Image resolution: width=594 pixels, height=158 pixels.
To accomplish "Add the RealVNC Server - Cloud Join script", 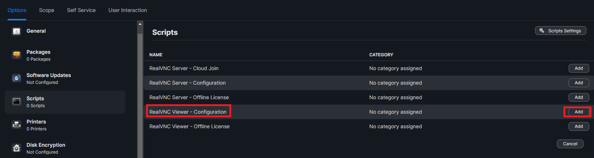I will tap(578, 68).
